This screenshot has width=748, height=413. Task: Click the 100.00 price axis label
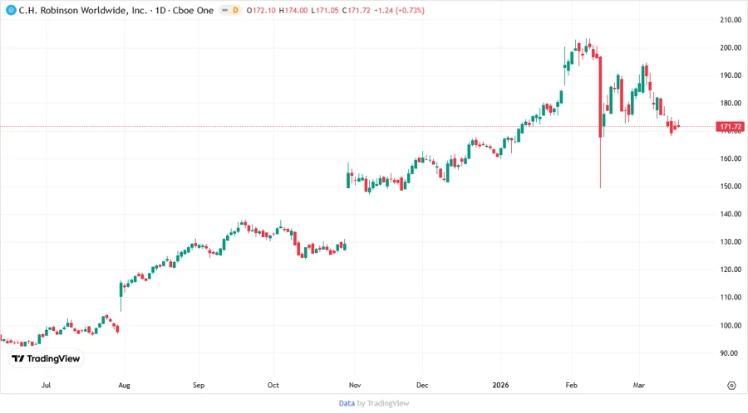pos(731,325)
